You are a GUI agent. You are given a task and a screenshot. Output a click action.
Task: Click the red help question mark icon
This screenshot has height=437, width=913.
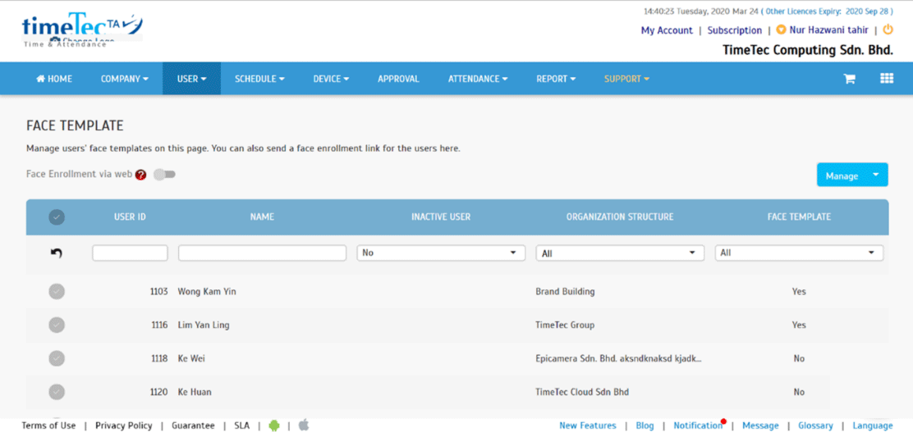point(140,175)
